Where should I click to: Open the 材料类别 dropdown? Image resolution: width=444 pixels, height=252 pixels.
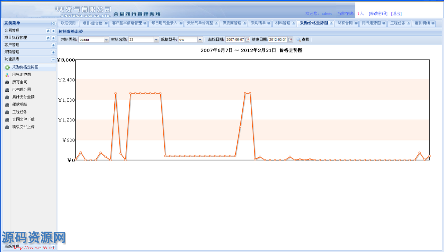(106, 39)
